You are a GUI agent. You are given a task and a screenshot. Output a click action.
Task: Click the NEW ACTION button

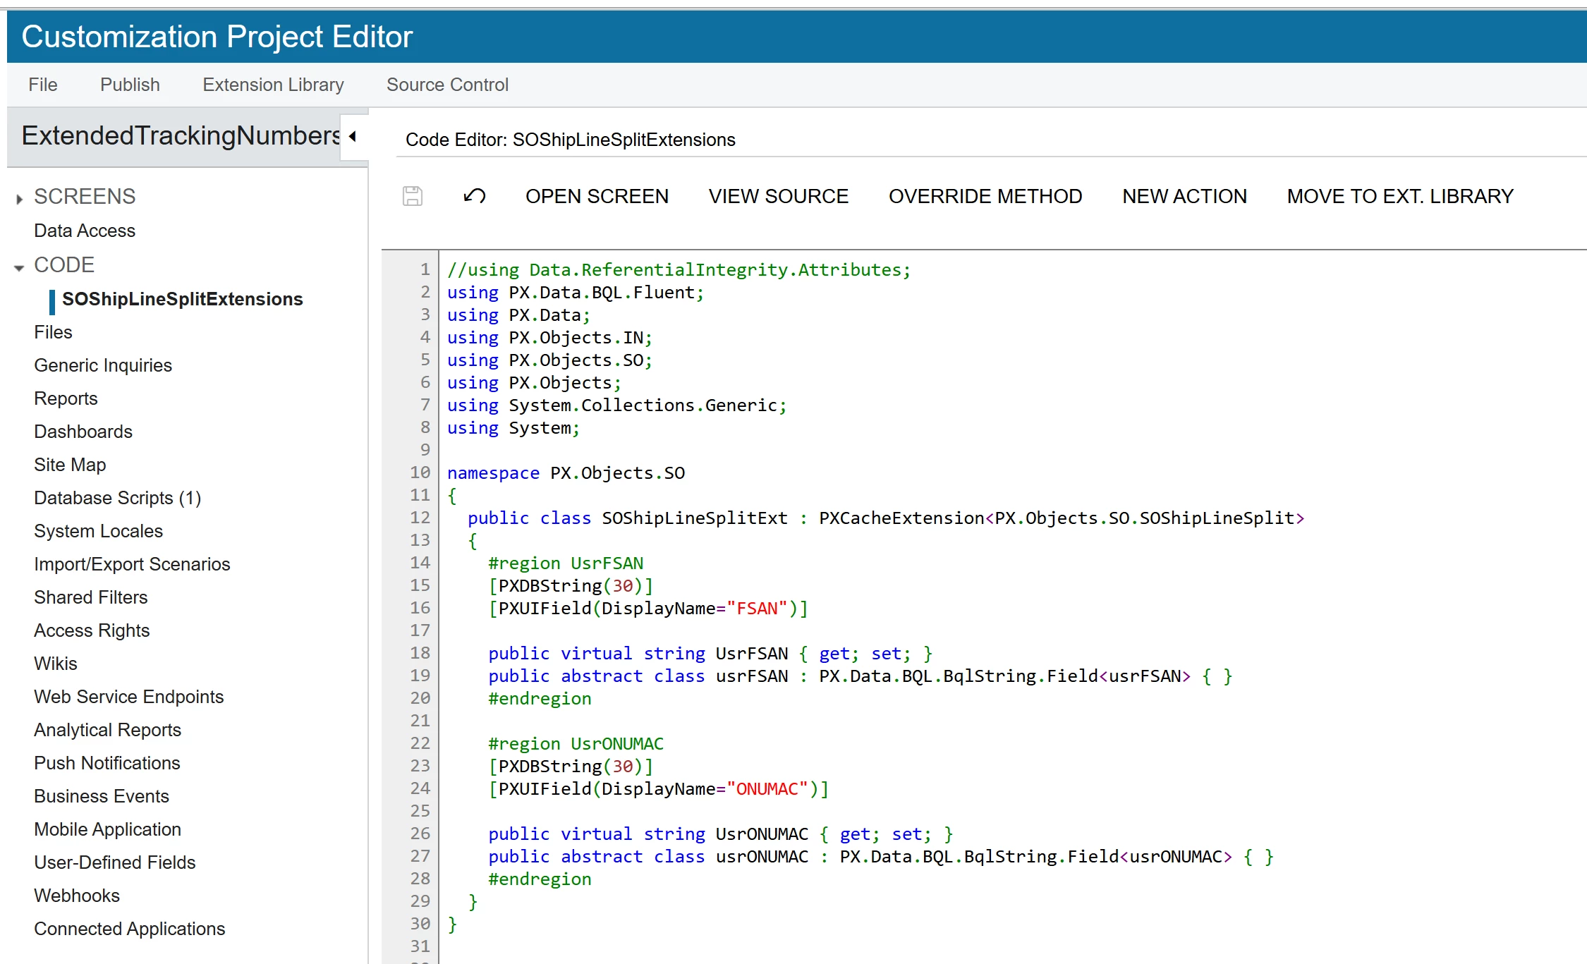(1184, 196)
